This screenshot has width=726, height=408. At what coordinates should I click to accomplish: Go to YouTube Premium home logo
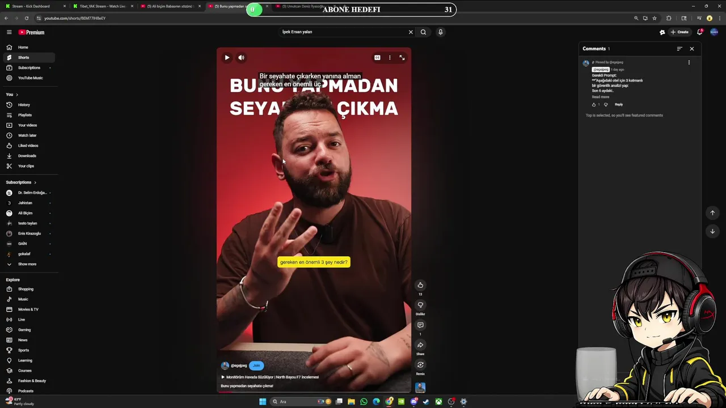point(31,32)
